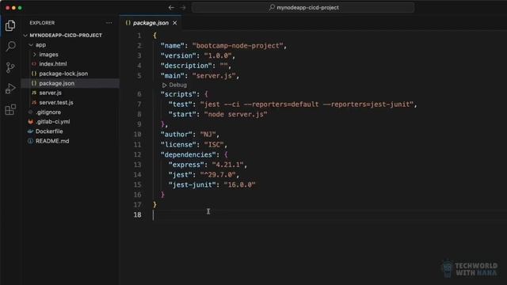Viewport: 507px width, 285px height.
Task: Open README.md in the explorer
Action: pyautogui.click(x=52, y=141)
